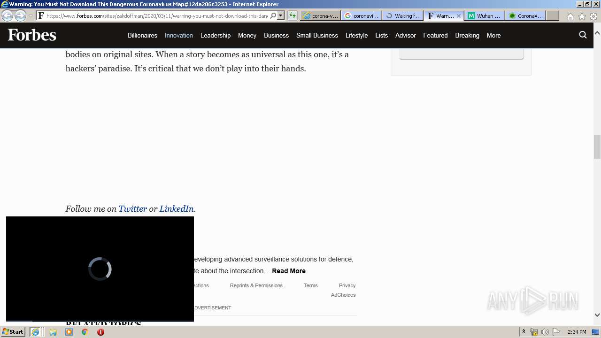Open the Leadership menu
This screenshot has width=601, height=338.
click(216, 35)
